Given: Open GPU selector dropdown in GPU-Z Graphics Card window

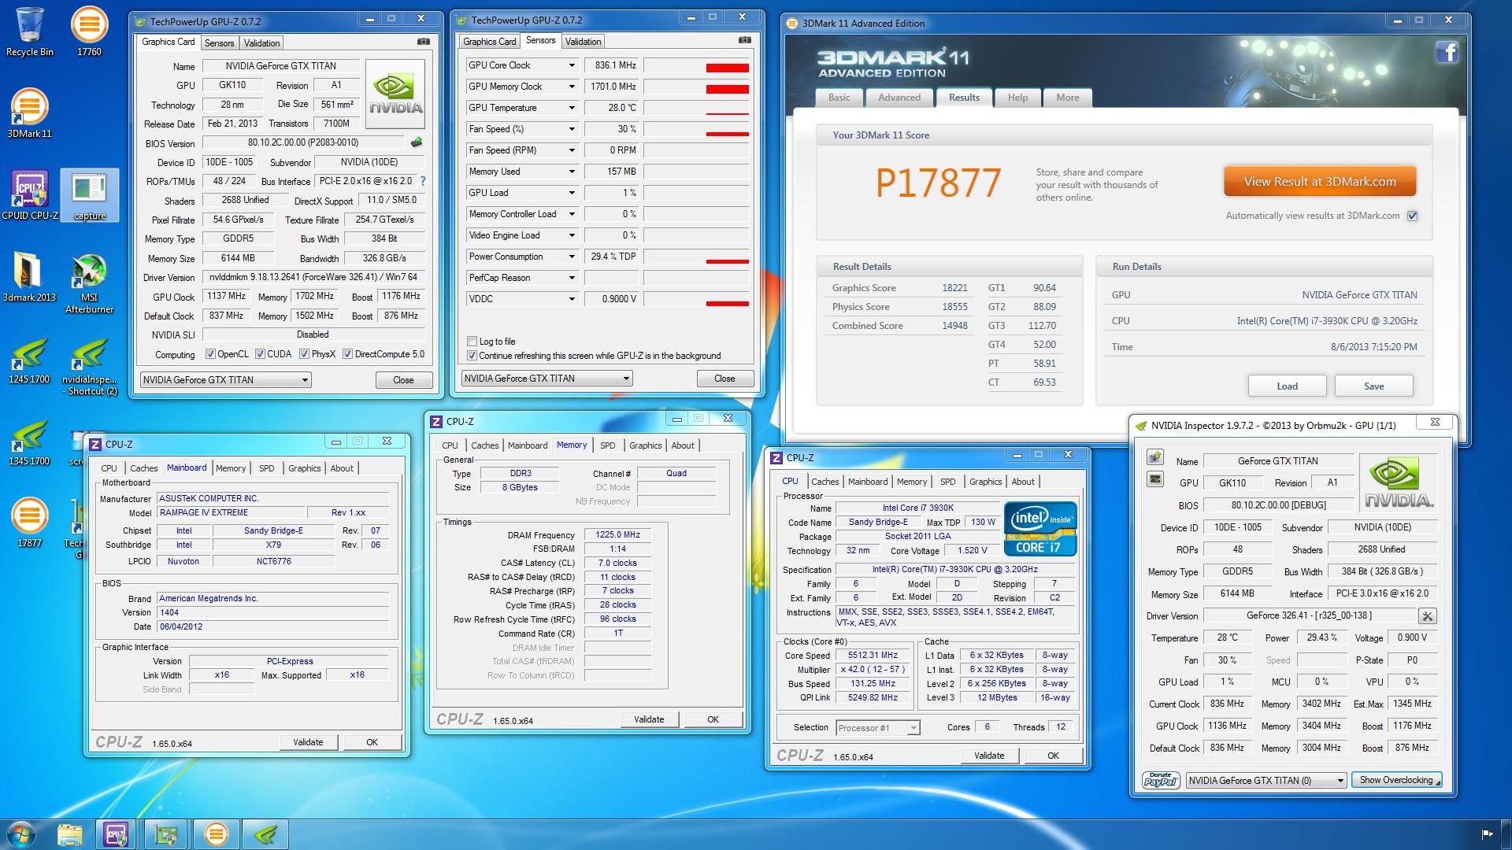Looking at the screenshot, I should tap(226, 380).
